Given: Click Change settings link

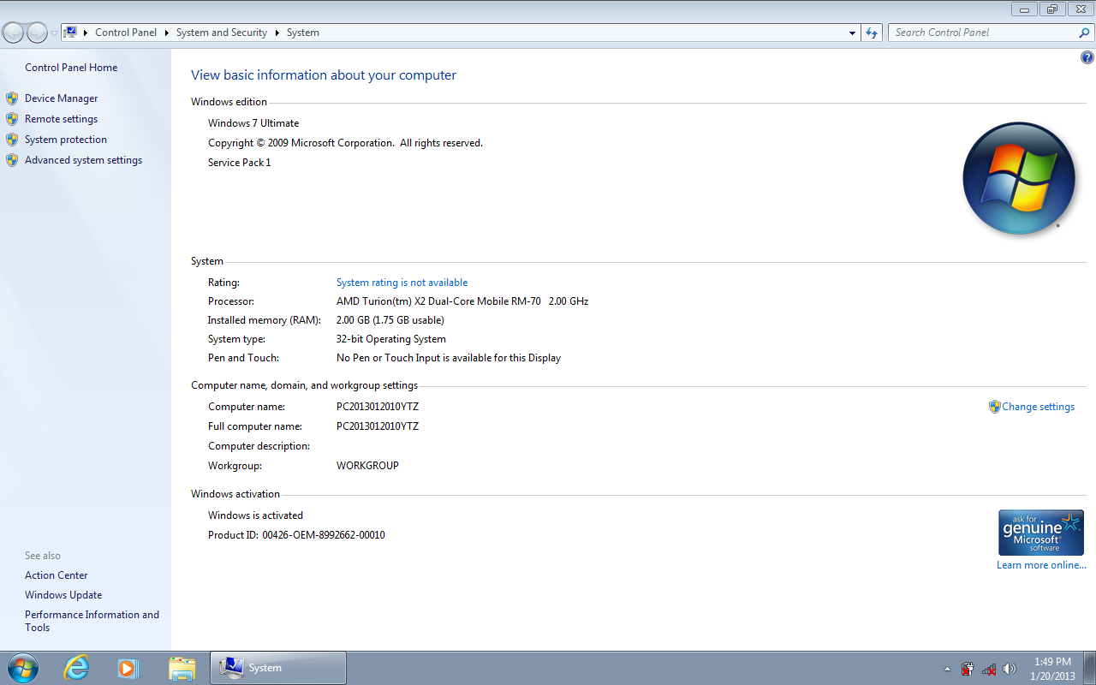Looking at the screenshot, I should (1038, 407).
